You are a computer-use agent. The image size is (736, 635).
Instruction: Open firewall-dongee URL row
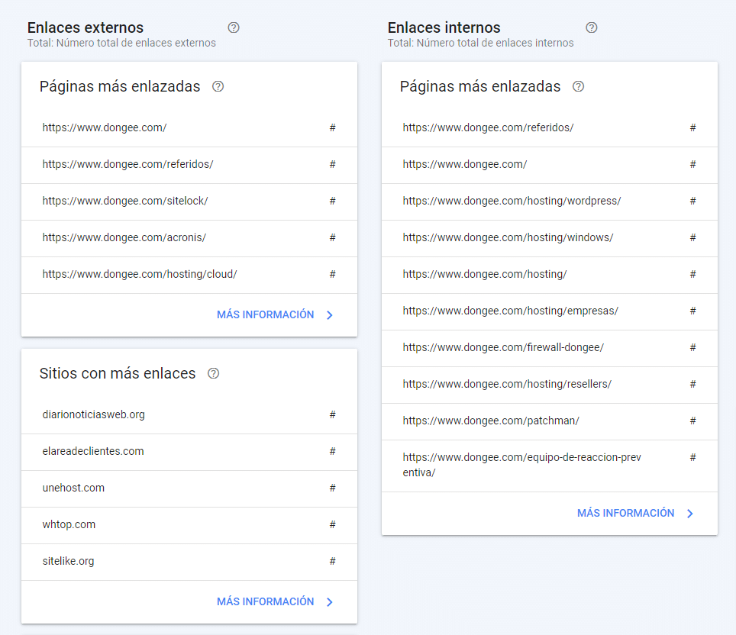(550, 348)
